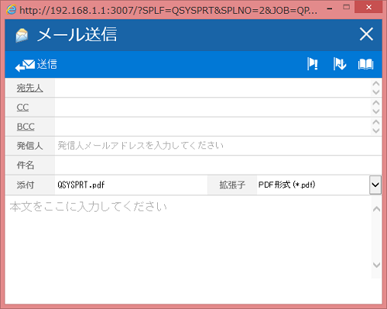
Task: Set high priority with the exclamation flag icon
Action: (x=313, y=64)
